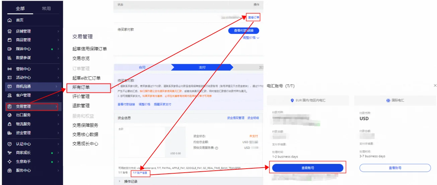Open 起草信用保障订单 in the submenu

[x=89, y=49]
